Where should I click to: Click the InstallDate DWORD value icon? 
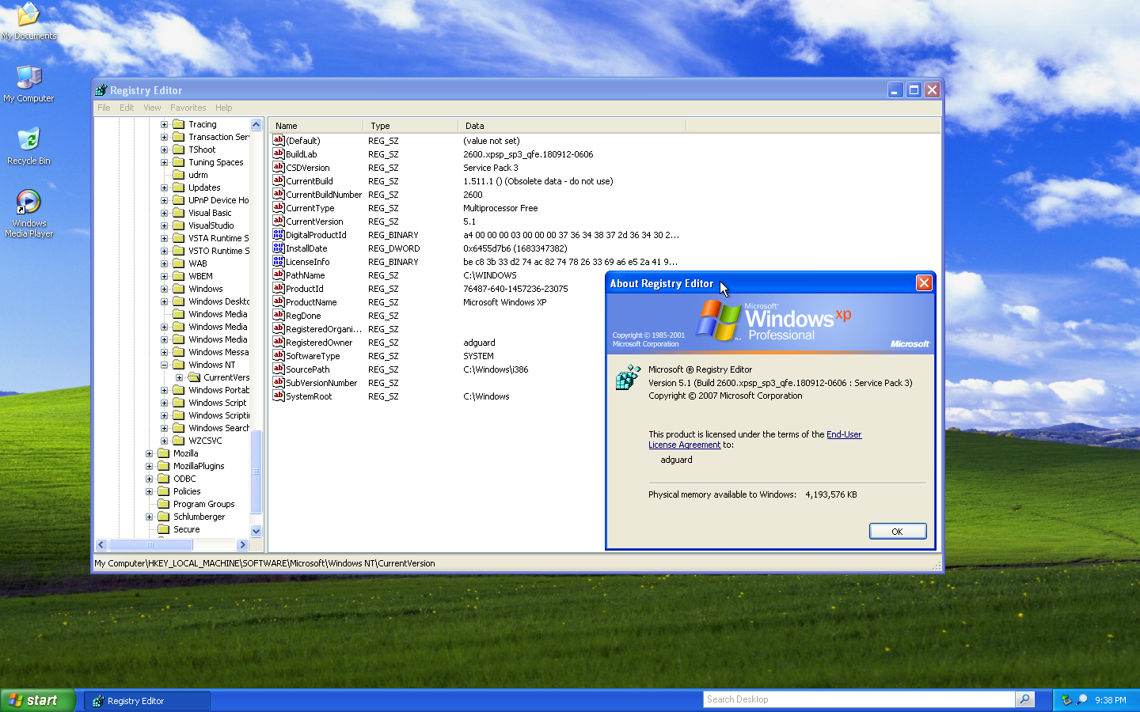pyautogui.click(x=279, y=248)
